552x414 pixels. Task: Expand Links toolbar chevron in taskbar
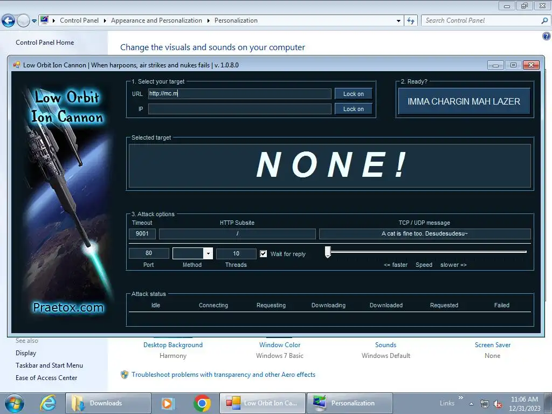461,397
